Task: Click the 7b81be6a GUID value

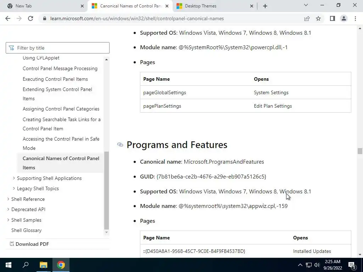Action: coord(211,176)
